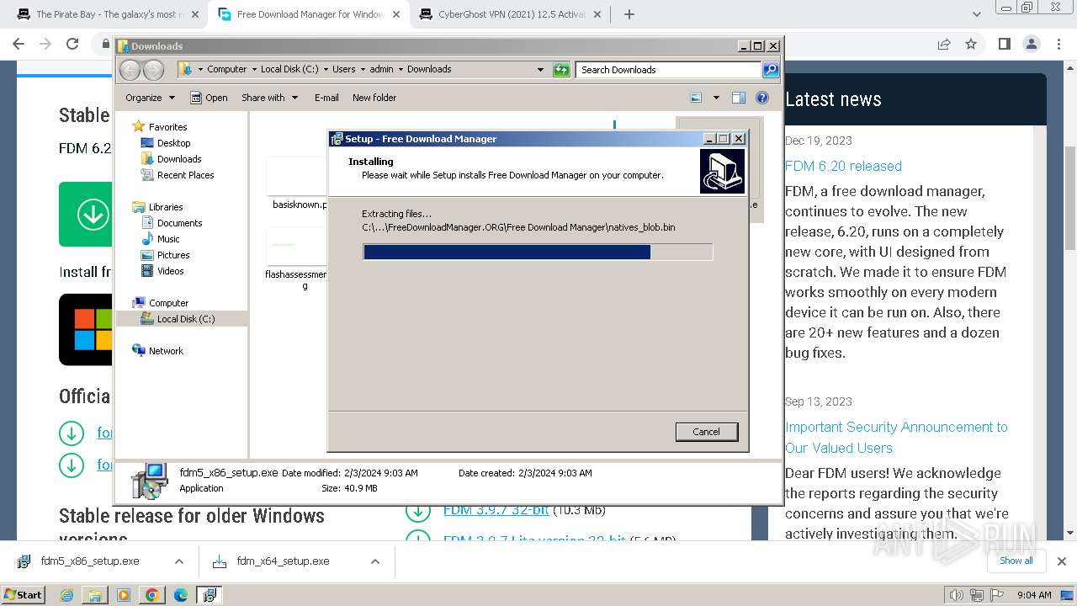
Task: Change view with the views icon
Action: tap(696, 98)
